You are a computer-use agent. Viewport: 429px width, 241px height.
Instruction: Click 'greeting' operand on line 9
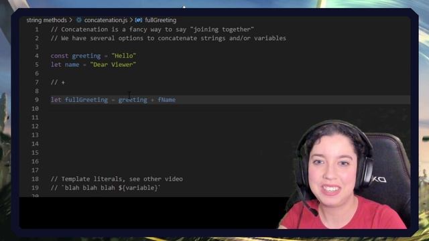[x=133, y=100]
